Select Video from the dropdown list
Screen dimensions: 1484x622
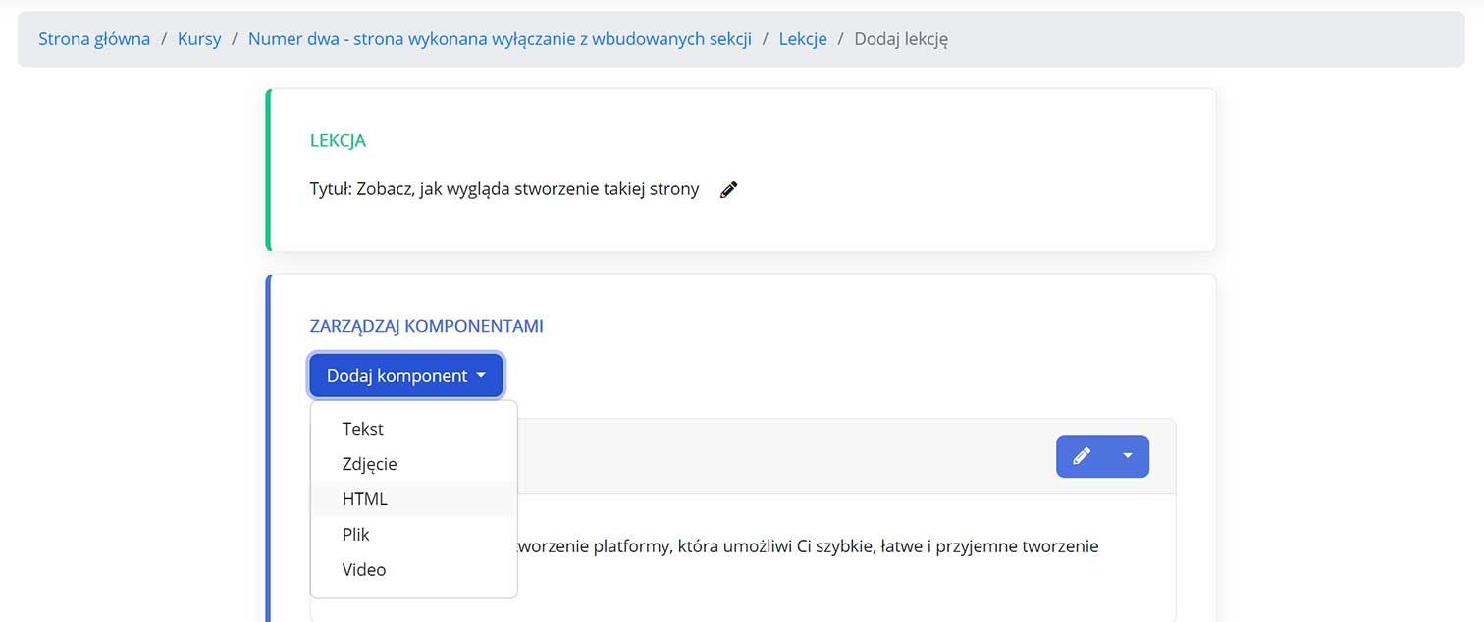[x=363, y=570]
